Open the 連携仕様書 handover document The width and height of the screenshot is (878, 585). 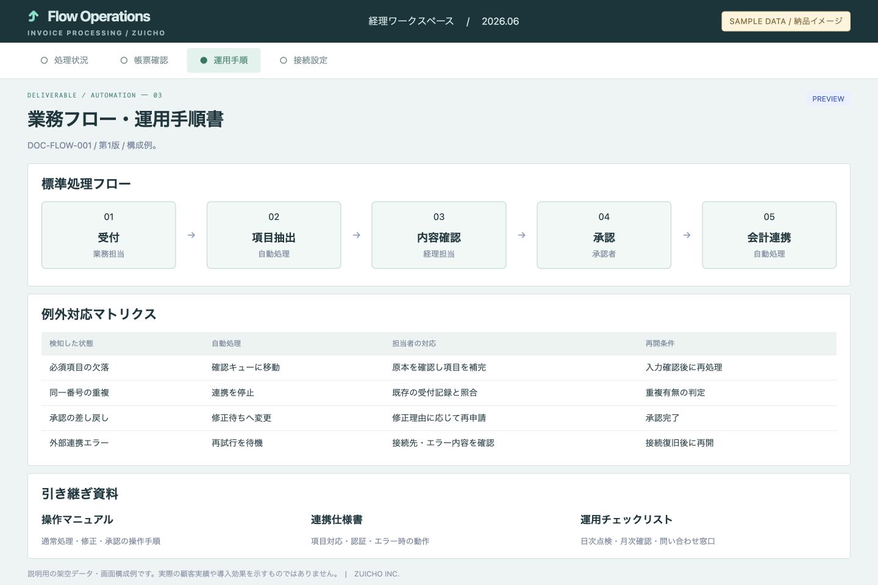[337, 520]
